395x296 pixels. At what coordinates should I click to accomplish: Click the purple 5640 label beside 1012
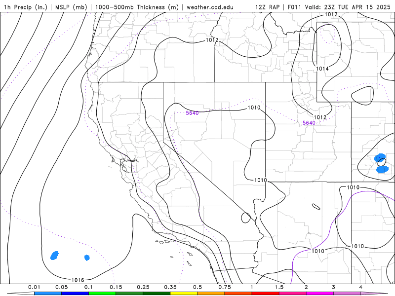(309, 123)
